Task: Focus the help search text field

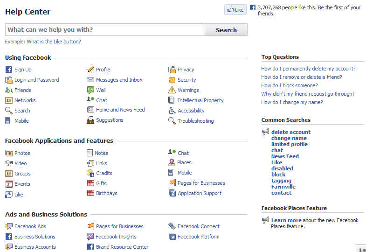Action: tap(105, 30)
